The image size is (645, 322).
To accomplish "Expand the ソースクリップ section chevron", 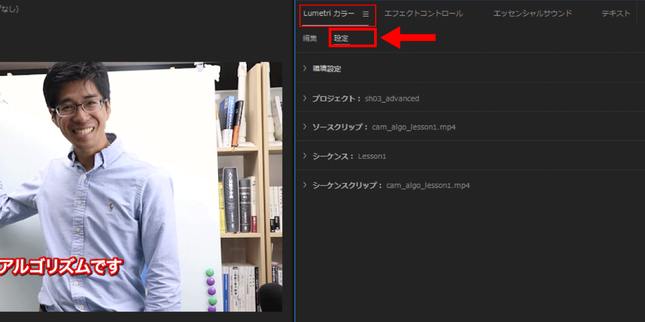I will tap(305, 127).
